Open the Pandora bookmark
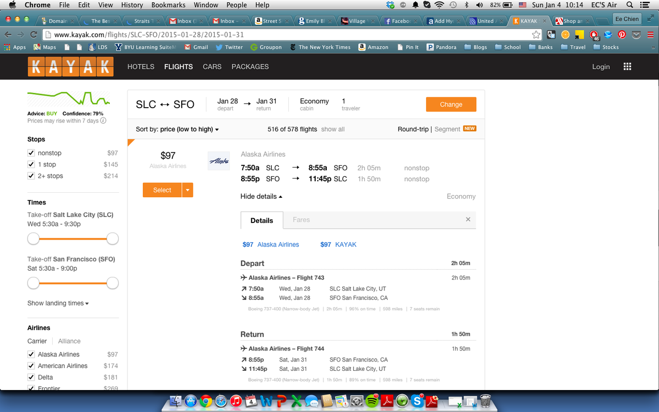The image size is (659, 412). tap(441, 47)
